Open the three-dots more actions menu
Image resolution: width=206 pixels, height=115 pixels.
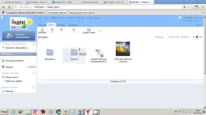pos(100,31)
